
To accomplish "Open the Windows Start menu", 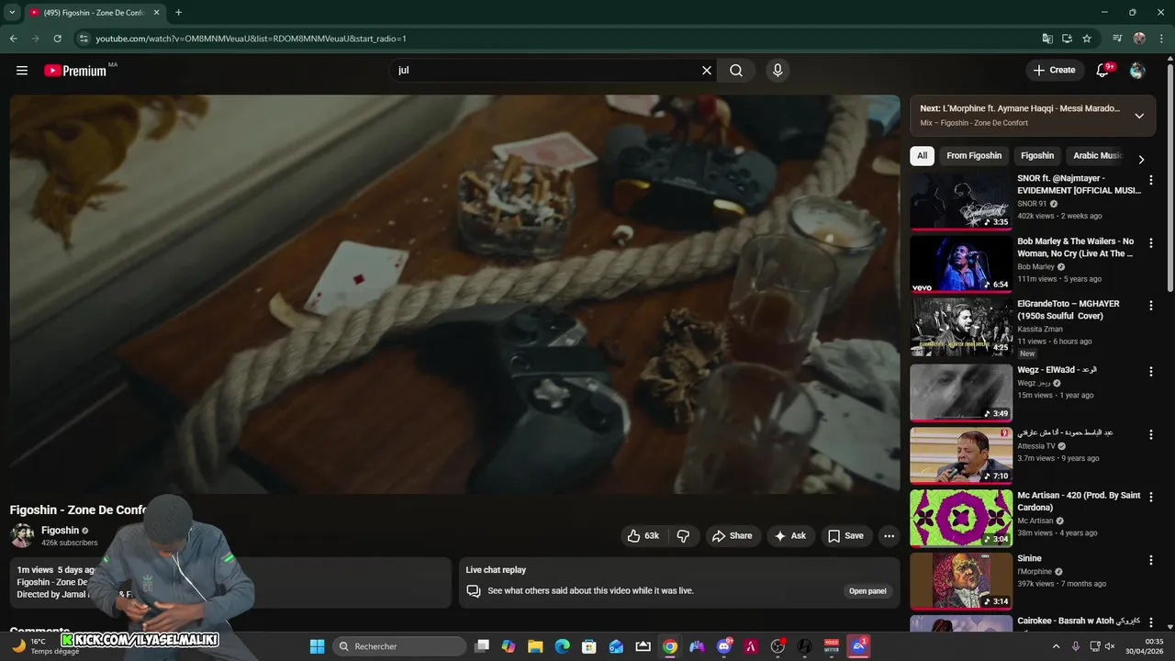I will [x=317, y=646].
